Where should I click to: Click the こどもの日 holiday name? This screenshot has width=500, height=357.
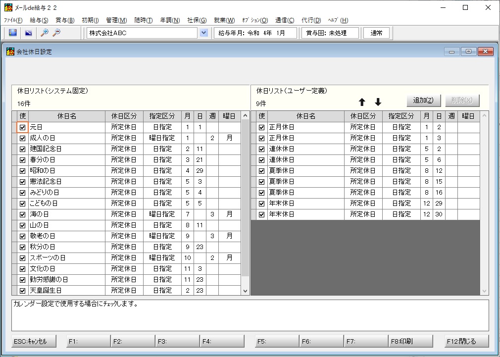point(67,204)
